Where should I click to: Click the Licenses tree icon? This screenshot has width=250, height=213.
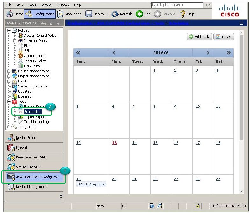[x=15, y=96]
